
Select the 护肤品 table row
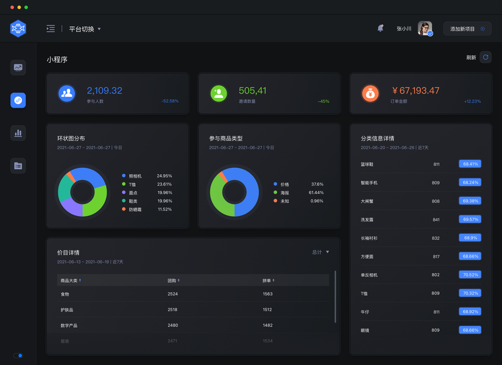pyautogui.click(x=193, y=310)
